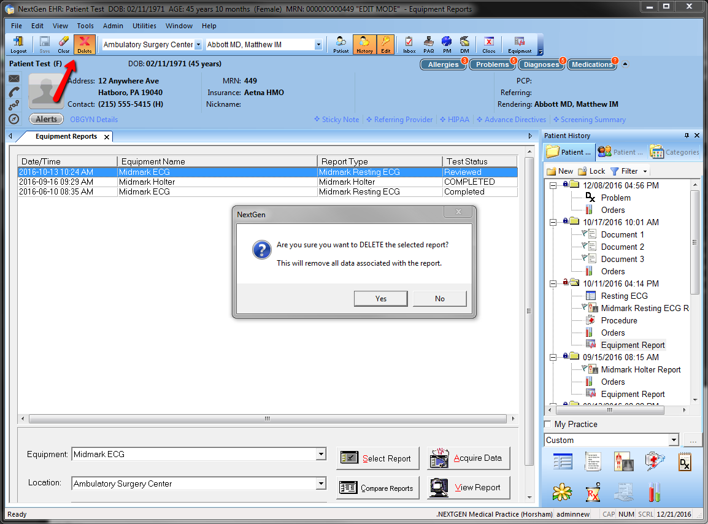Image resolution: width=708 pixels, height=524 pixels.
Task: Open Midmark Holter Report tree item
Action: 641,369
